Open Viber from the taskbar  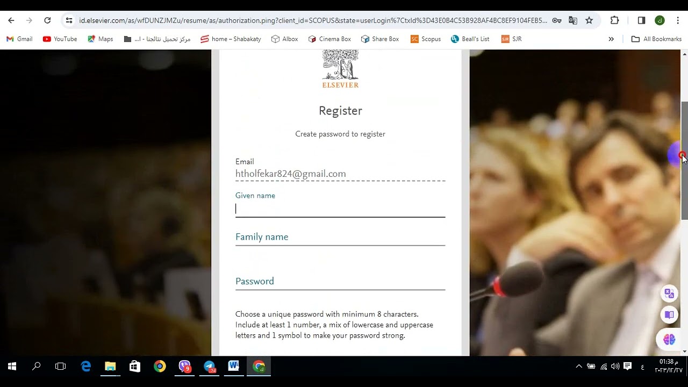pyautogui.click(x=184, y=367)
